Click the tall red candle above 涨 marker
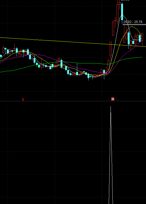146x204 pixels. click(x=113, y=29)
